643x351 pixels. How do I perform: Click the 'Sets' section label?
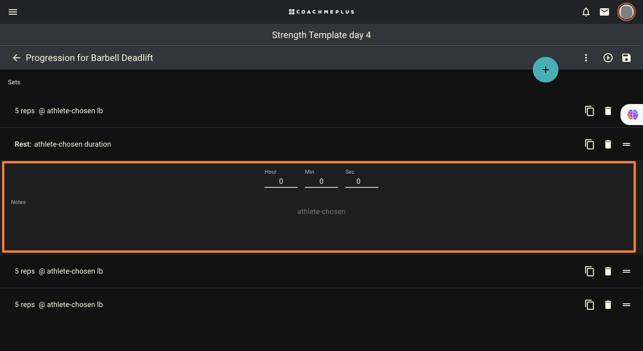pos(14,82)
